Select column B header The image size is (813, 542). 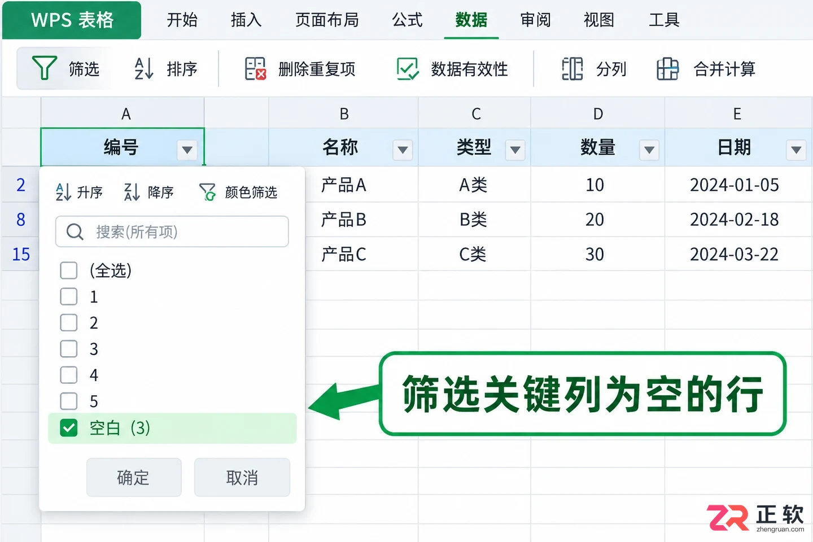click(x=344, y=113)
